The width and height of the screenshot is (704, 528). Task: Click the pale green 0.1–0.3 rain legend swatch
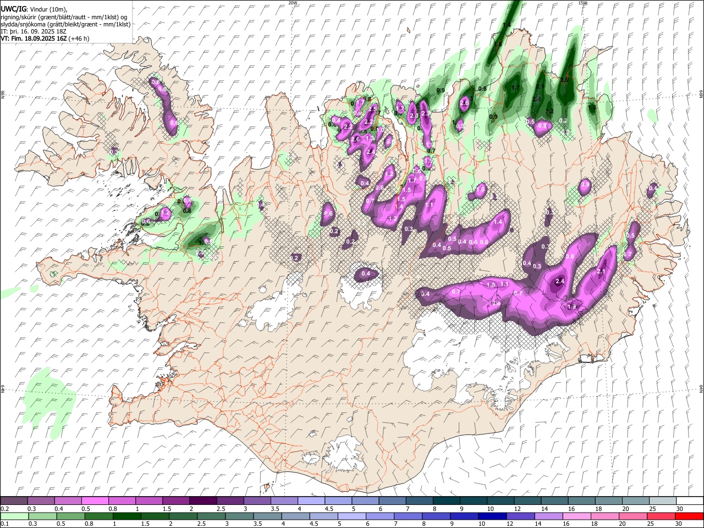[x=14, y=516]
